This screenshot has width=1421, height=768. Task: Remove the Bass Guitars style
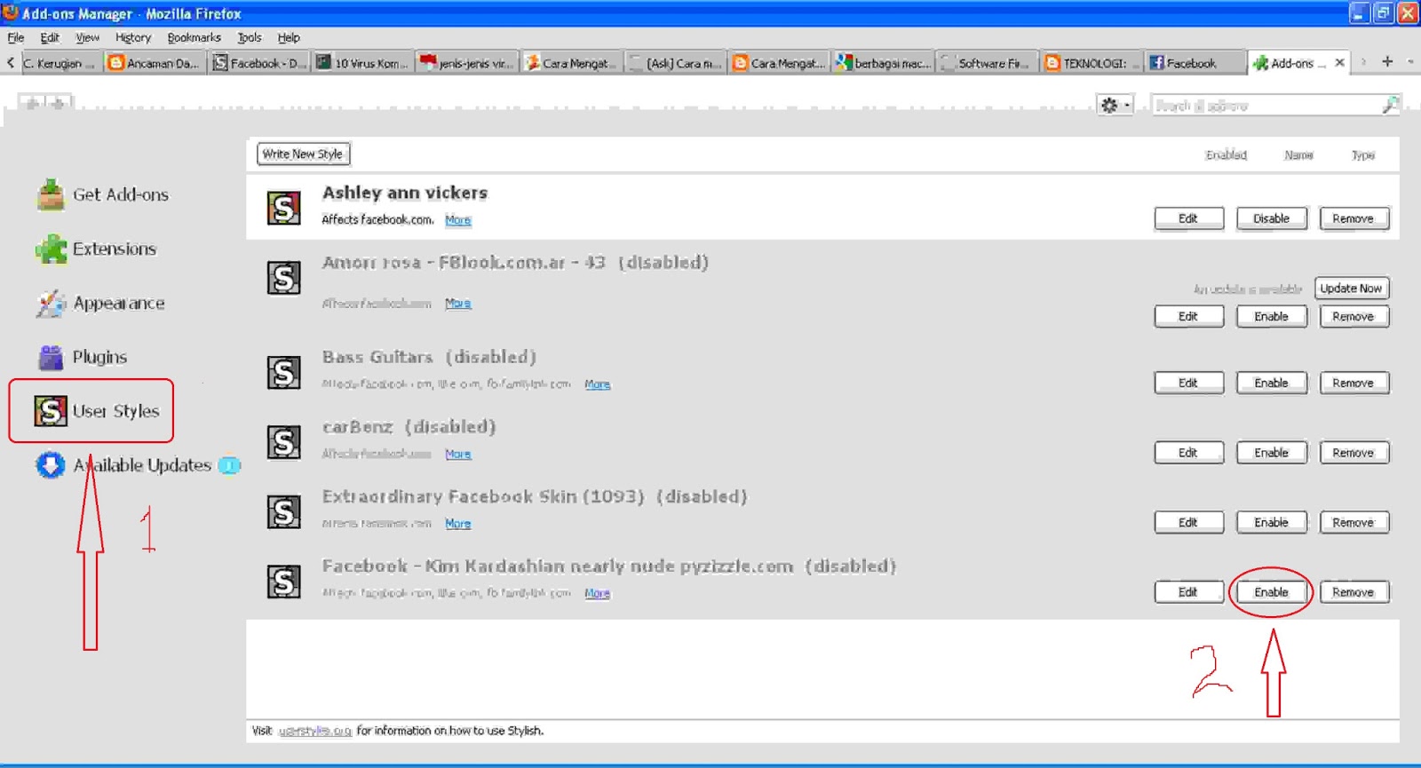click(1354, 383)
